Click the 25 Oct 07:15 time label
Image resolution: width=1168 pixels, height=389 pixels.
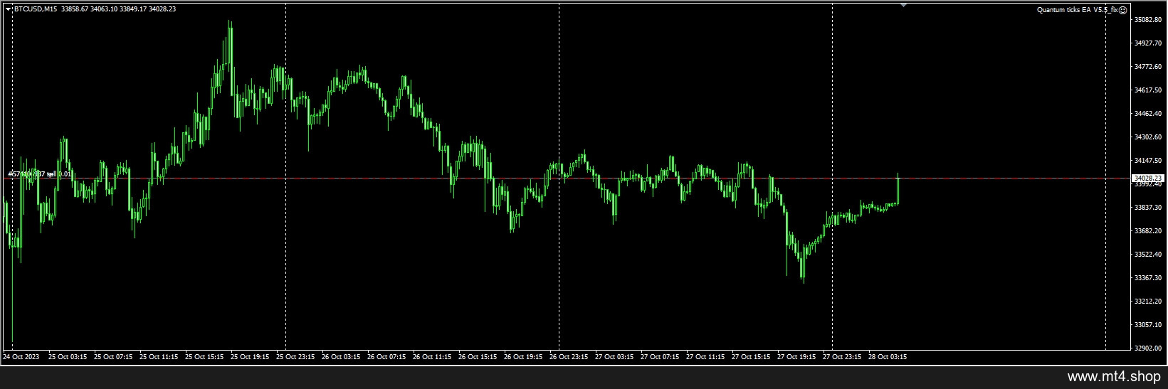click(113, 356)
